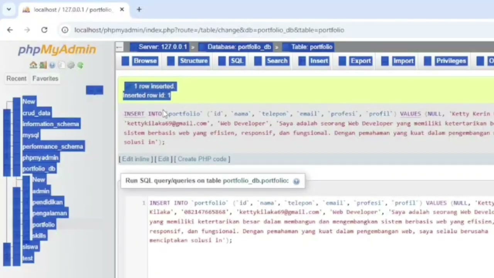The width and height of the screenshot is (494, 278).
Task: Expand the test database node
Action: 7,258
